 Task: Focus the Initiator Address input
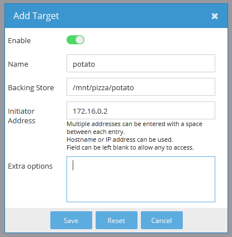pos(141,110)
